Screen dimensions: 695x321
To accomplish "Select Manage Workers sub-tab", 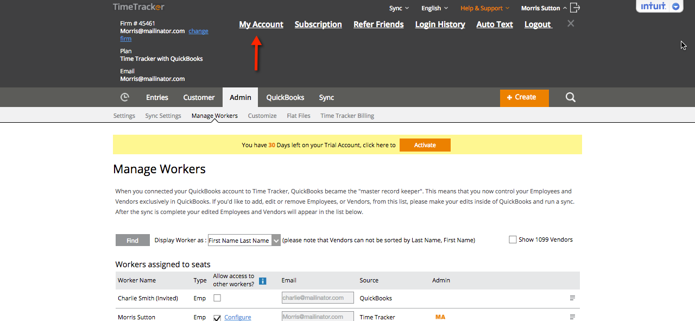I will coord(214,116).
